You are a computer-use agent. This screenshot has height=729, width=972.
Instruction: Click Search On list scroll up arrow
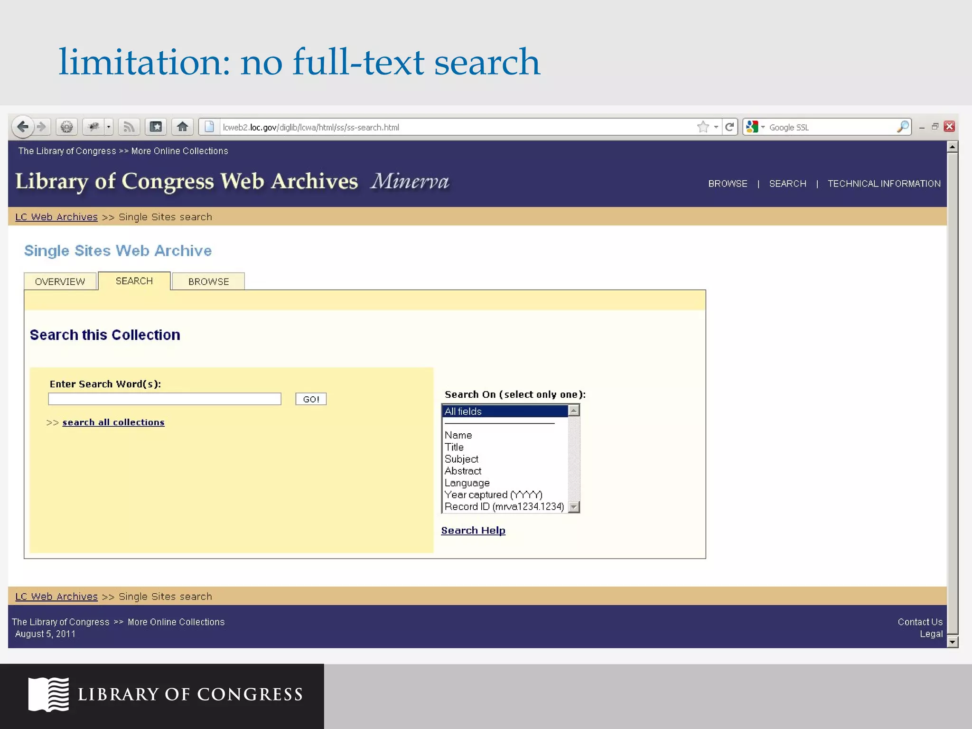pyautogui.click(x=574, y=411)
